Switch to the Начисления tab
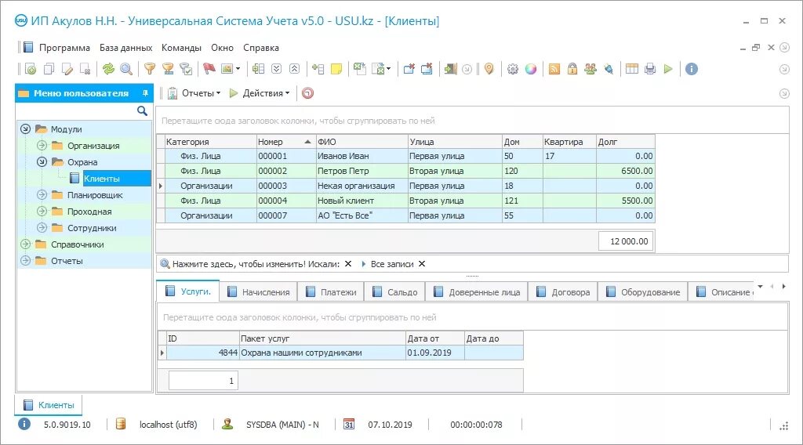Image resolution: width=803 pixels, height=445 pixels. (x=259, y=292)
